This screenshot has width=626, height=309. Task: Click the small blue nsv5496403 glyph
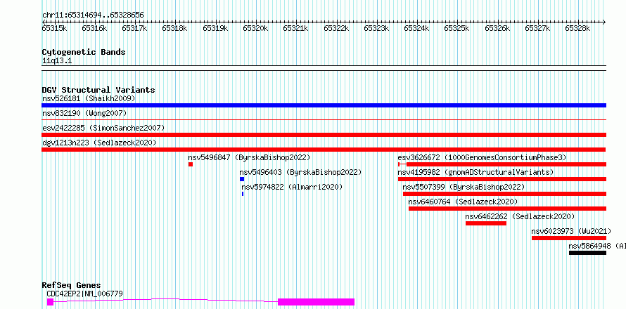pos(242,179)
